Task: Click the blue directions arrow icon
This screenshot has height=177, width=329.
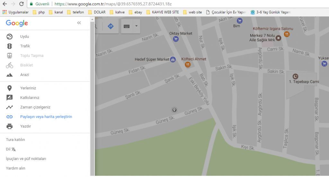Action: [x=111, y=26]
